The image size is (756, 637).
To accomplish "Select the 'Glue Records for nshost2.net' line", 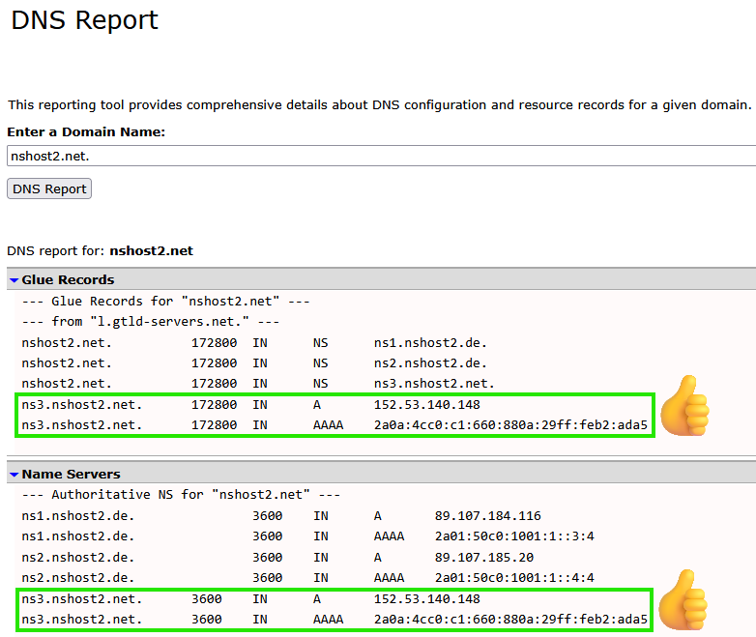I will point(165,302).
